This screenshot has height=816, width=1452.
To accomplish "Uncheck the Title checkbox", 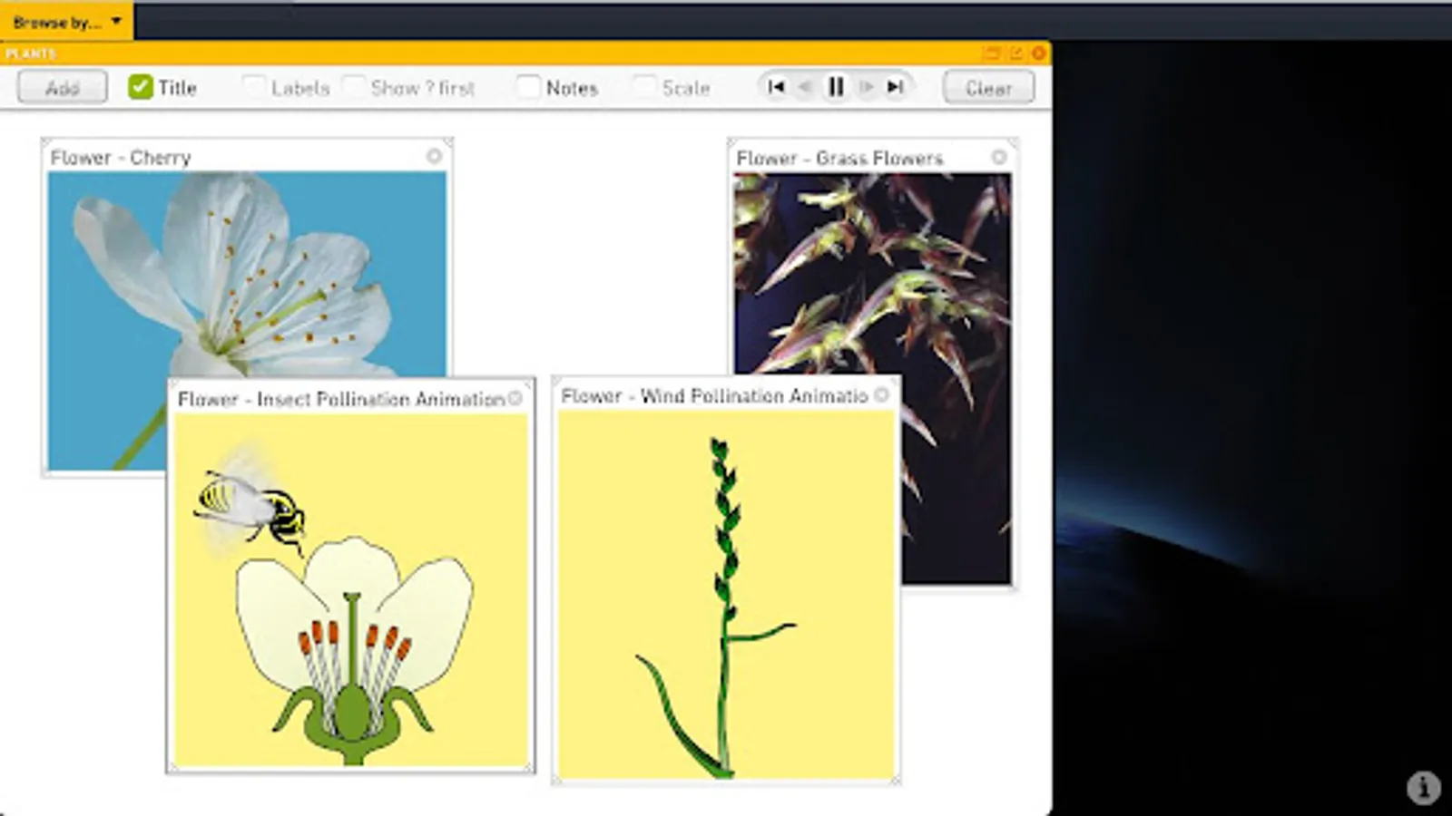I will tap(141, 87).
